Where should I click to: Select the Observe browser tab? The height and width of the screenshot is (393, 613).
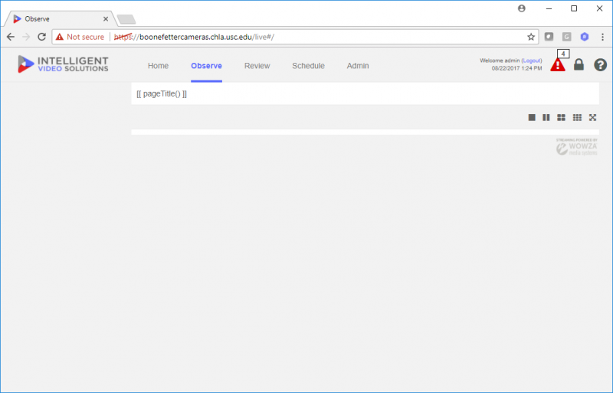pyautogui.click(x=59, y=19)
